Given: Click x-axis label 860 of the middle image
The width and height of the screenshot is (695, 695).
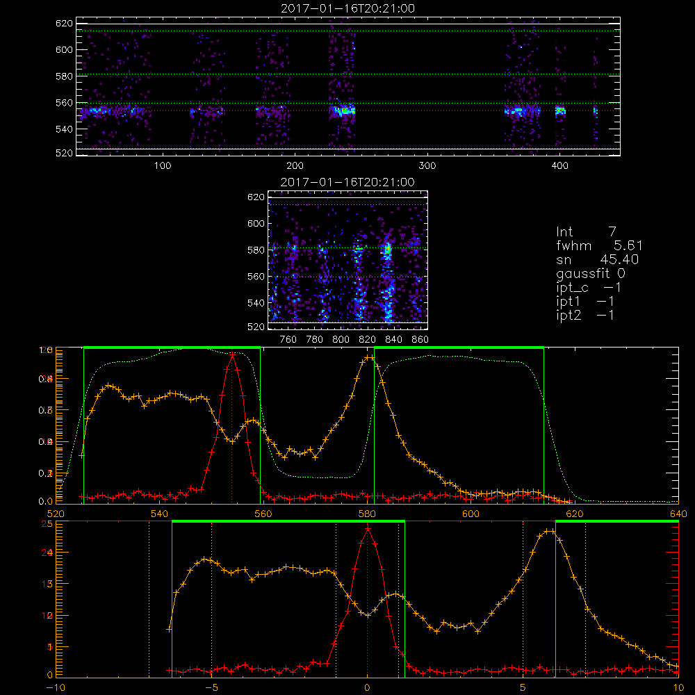Looking at the screenshot, I should click(x=420, y=340).
